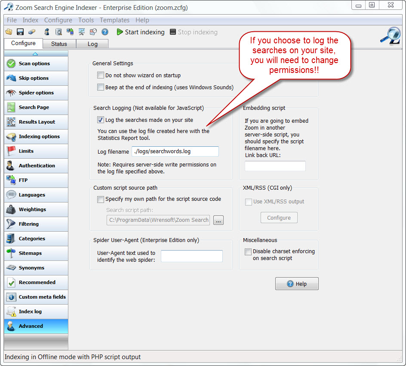406x366 pixels.
Task: Browse for the search script path
Action: (218, 220)
